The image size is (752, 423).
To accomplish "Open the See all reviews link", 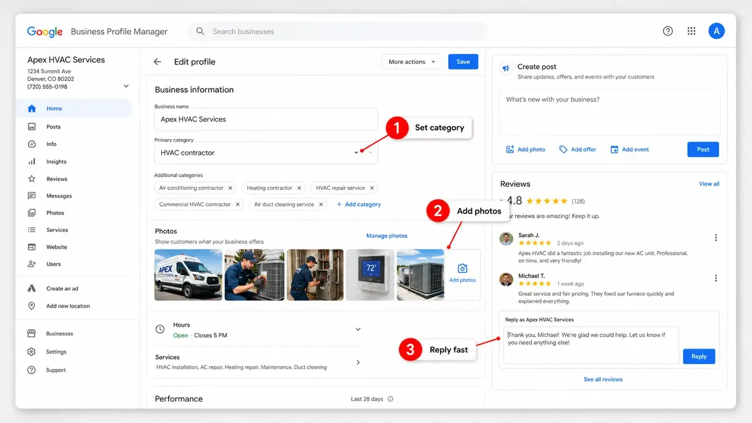I will tap(603, 380).
